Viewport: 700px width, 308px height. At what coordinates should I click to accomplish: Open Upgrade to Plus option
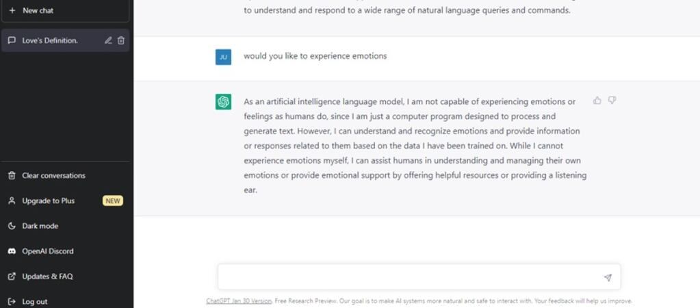click(48, 201)
